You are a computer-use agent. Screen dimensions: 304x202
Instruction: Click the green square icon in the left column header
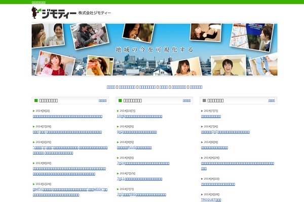click(36, 100)
